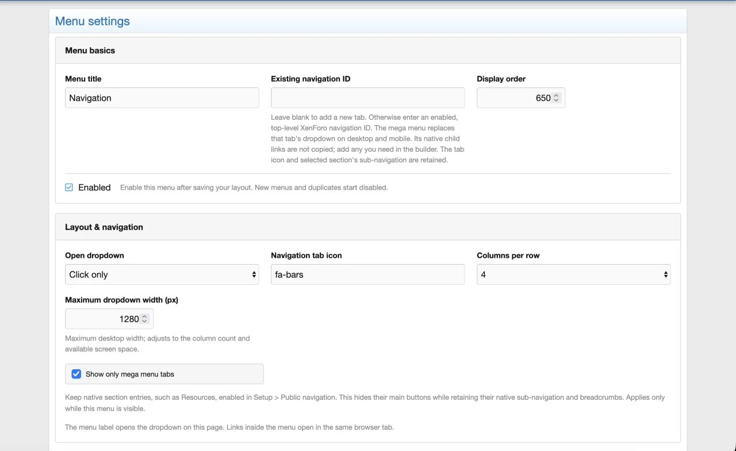The height and width of the screenshot is (451, 736).
Task: Click the Display order stepper arrows
Action: (556, 98)
